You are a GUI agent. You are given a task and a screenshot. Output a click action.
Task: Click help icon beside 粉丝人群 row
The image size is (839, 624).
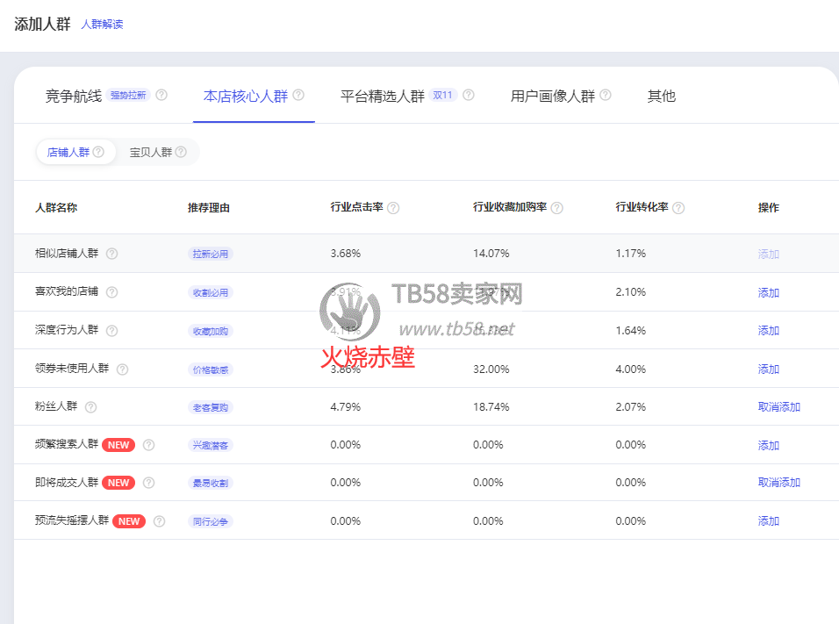(91, 407)
